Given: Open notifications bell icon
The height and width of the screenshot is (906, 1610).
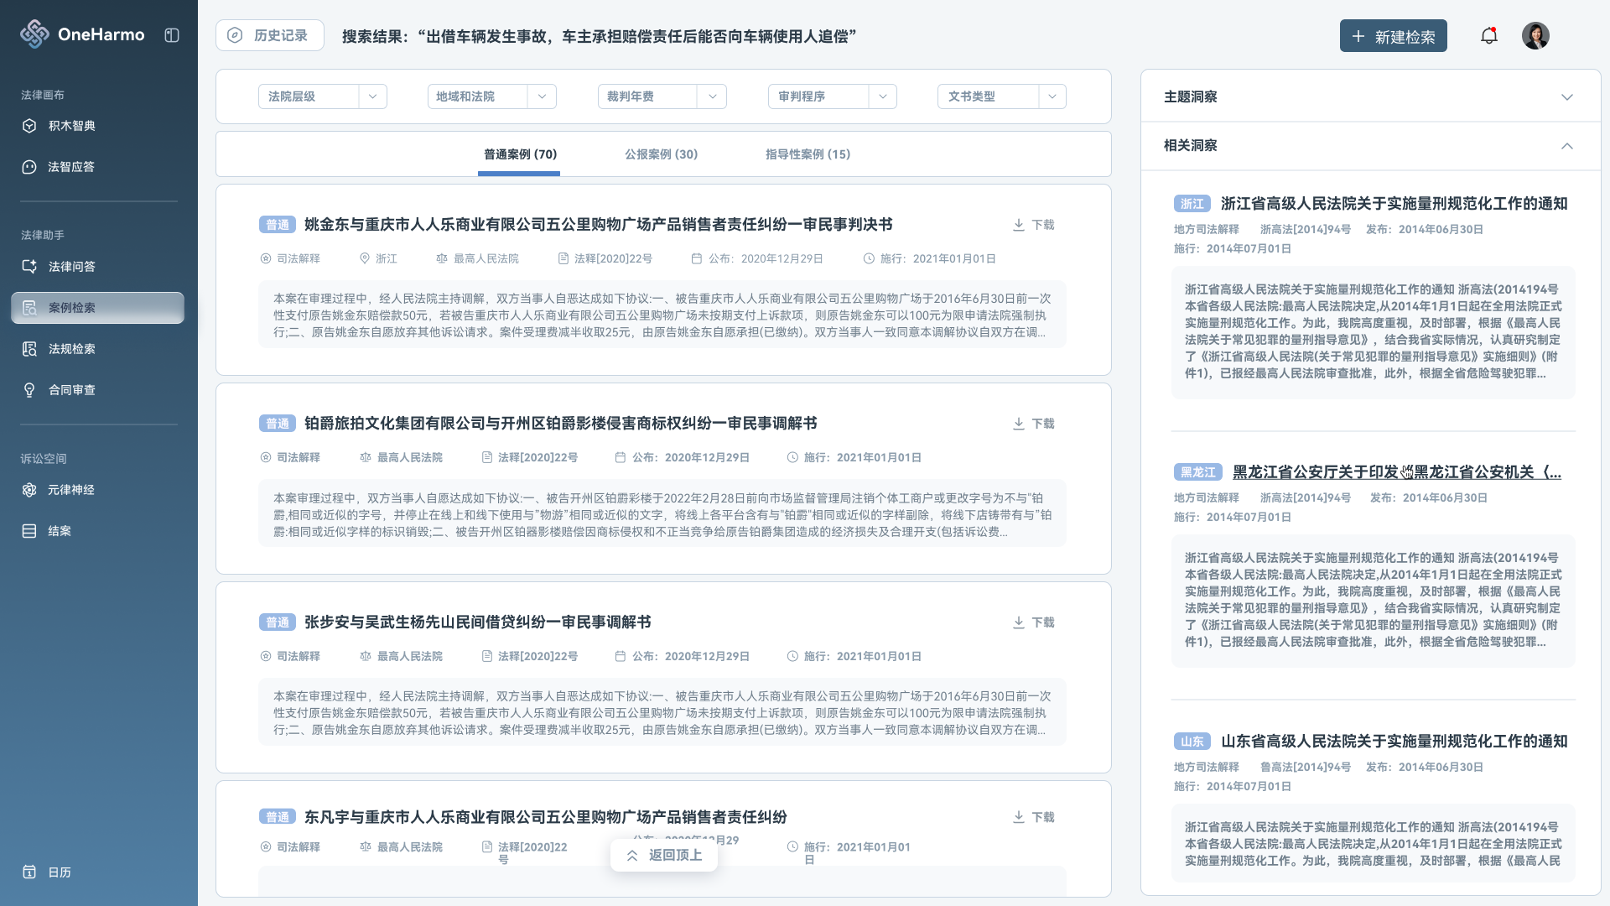Looking at the screenshot, I should point(1489,36).
